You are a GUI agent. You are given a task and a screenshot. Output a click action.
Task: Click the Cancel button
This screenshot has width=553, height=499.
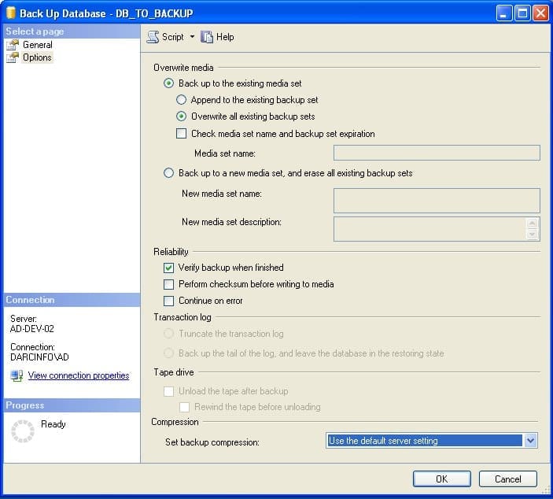(507, 479)
